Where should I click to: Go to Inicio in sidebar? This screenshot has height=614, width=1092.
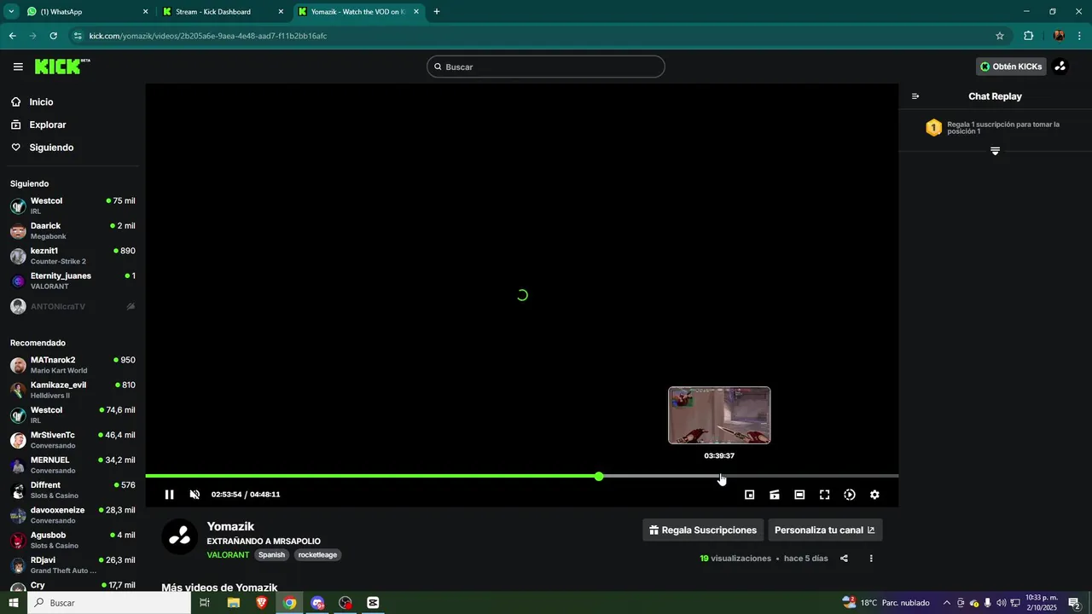pyautogui.click(x=41, y=101)
